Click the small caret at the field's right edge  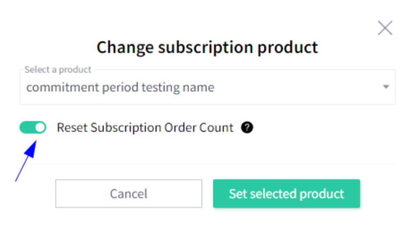click(386, 87)
